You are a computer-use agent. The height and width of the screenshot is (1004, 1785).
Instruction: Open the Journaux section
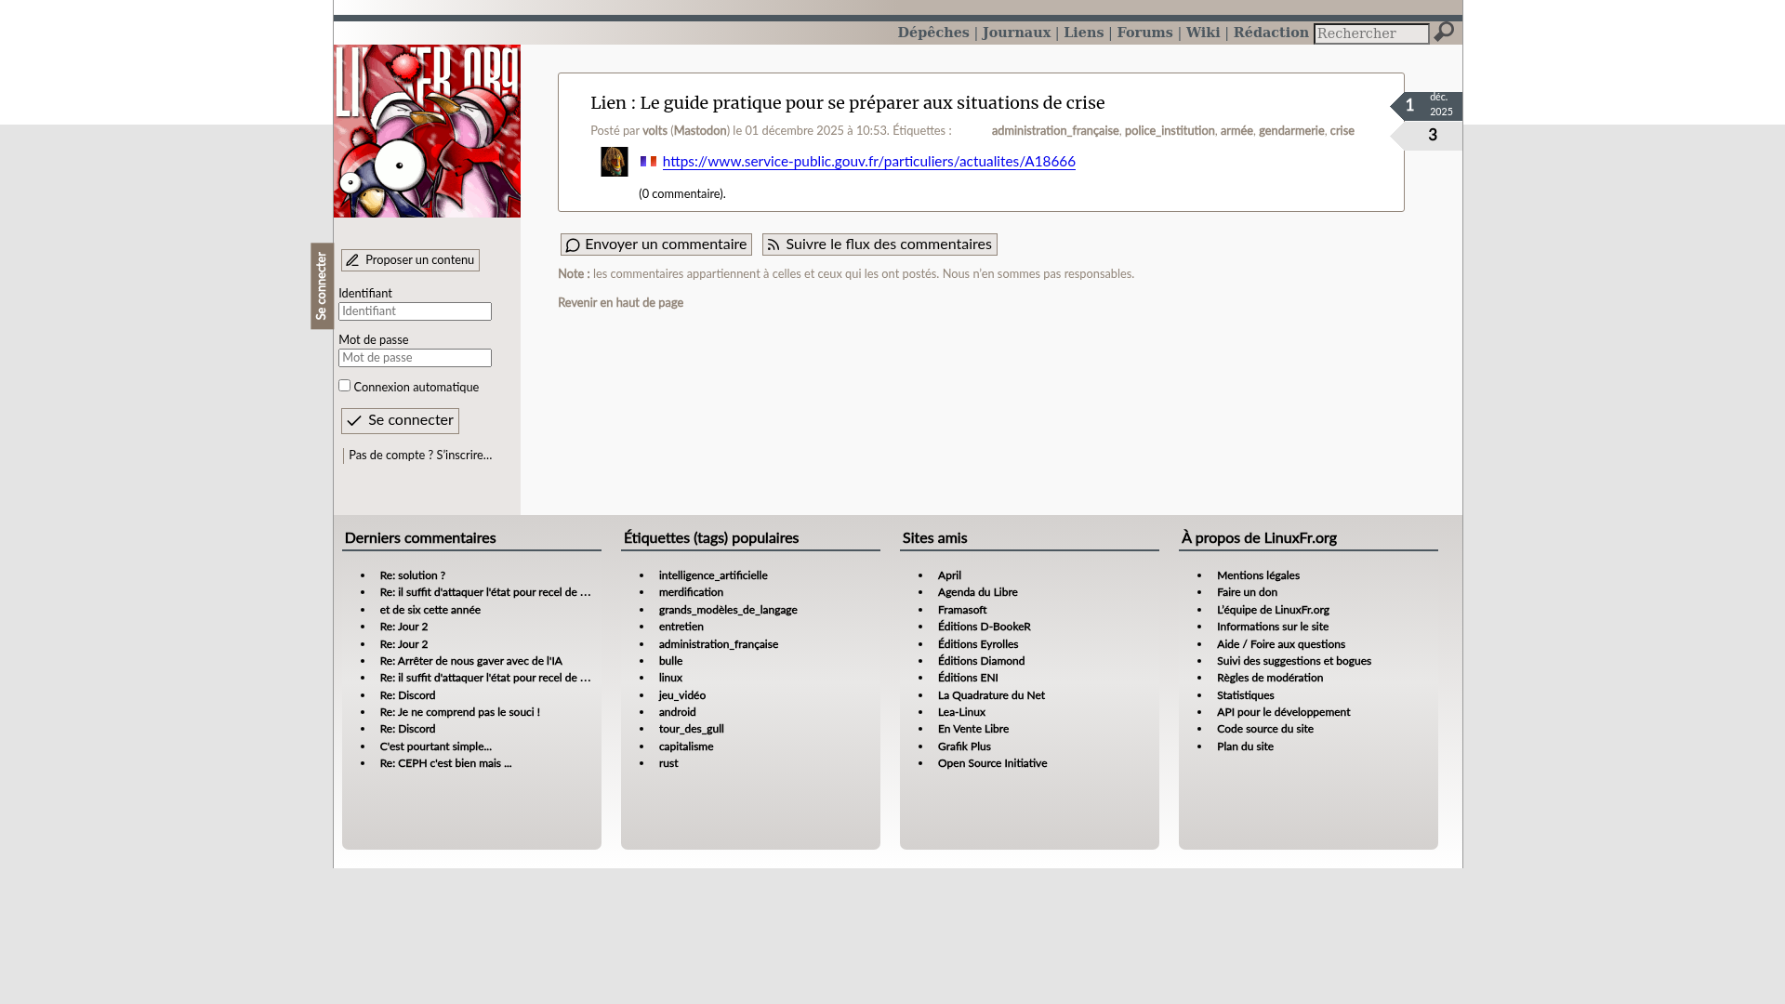coord(1015,33)
